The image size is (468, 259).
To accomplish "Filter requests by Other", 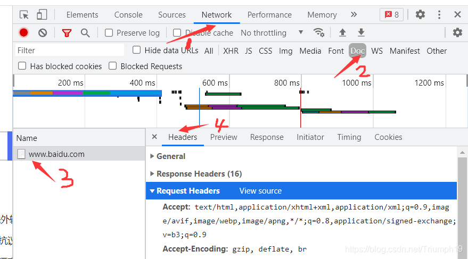I will tap(437, 51).
